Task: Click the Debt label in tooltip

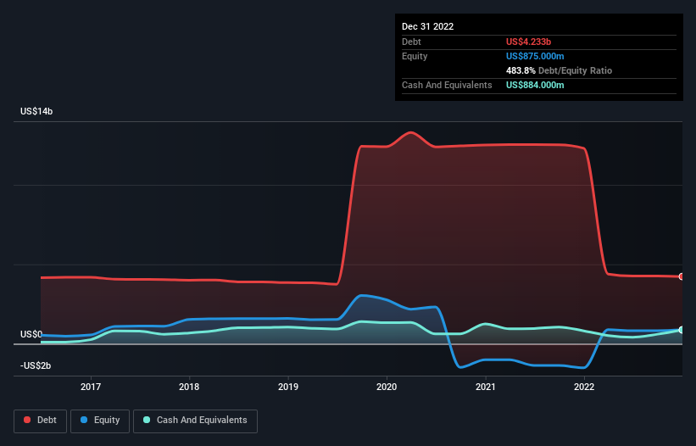Action: tap(411, 42)
